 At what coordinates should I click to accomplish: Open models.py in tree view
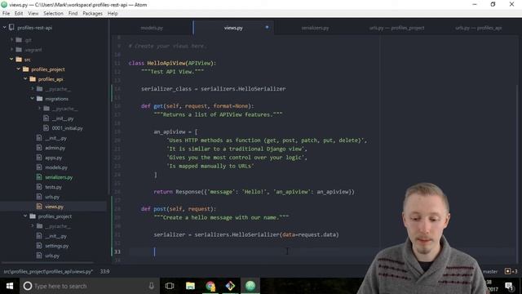56,167
